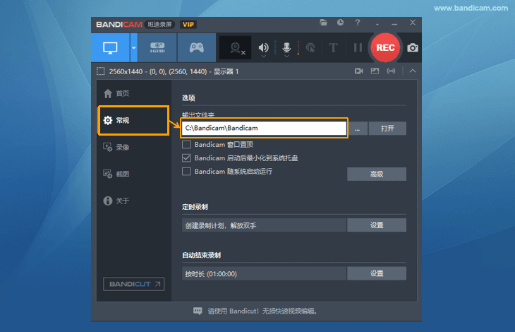This screenshot has width=515, height=332.
Task: Click the 打开 open folder button
Action: 387,128
